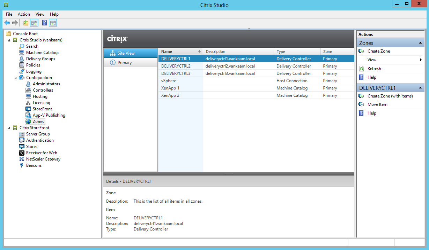Open the Help menu in the menu bar
This screenshot has height=250, width=429.
54,14
